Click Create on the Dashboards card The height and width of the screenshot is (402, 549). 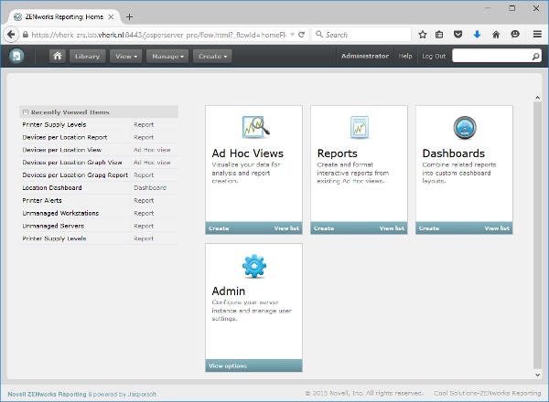coord(429,228)
